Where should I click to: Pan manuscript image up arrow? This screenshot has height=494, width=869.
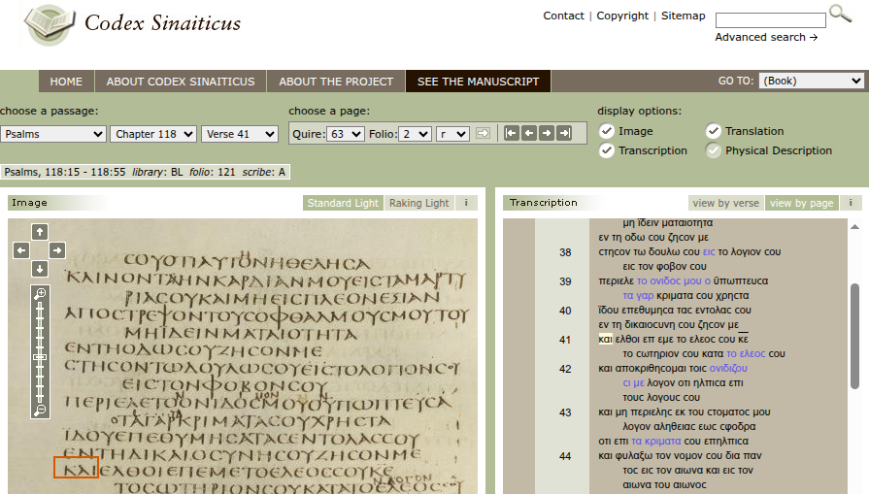click(40, 232)
